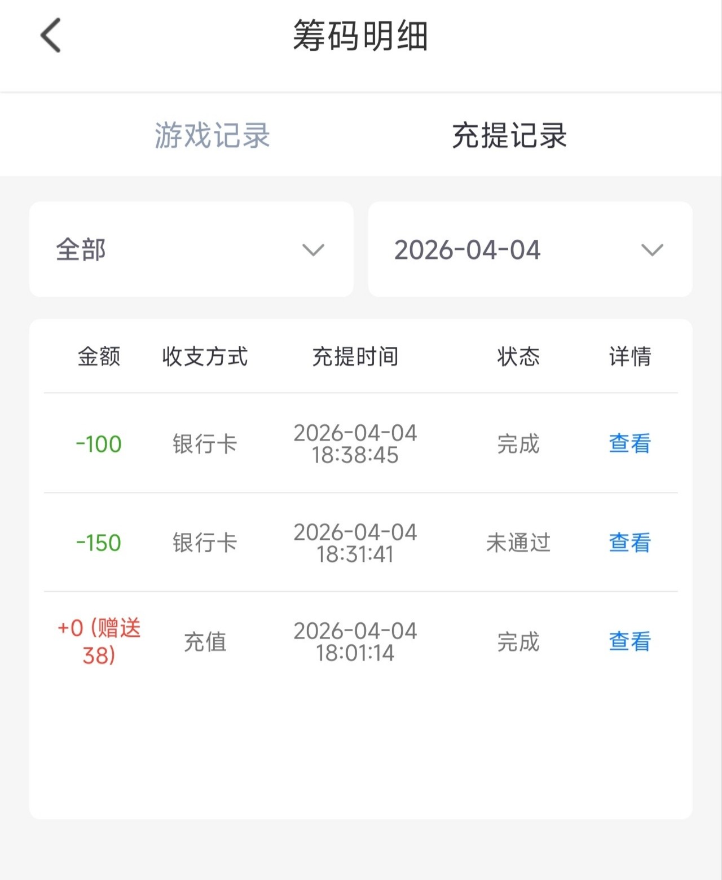
Task: Select the -100 amount entry
Action: coord(99,444)
